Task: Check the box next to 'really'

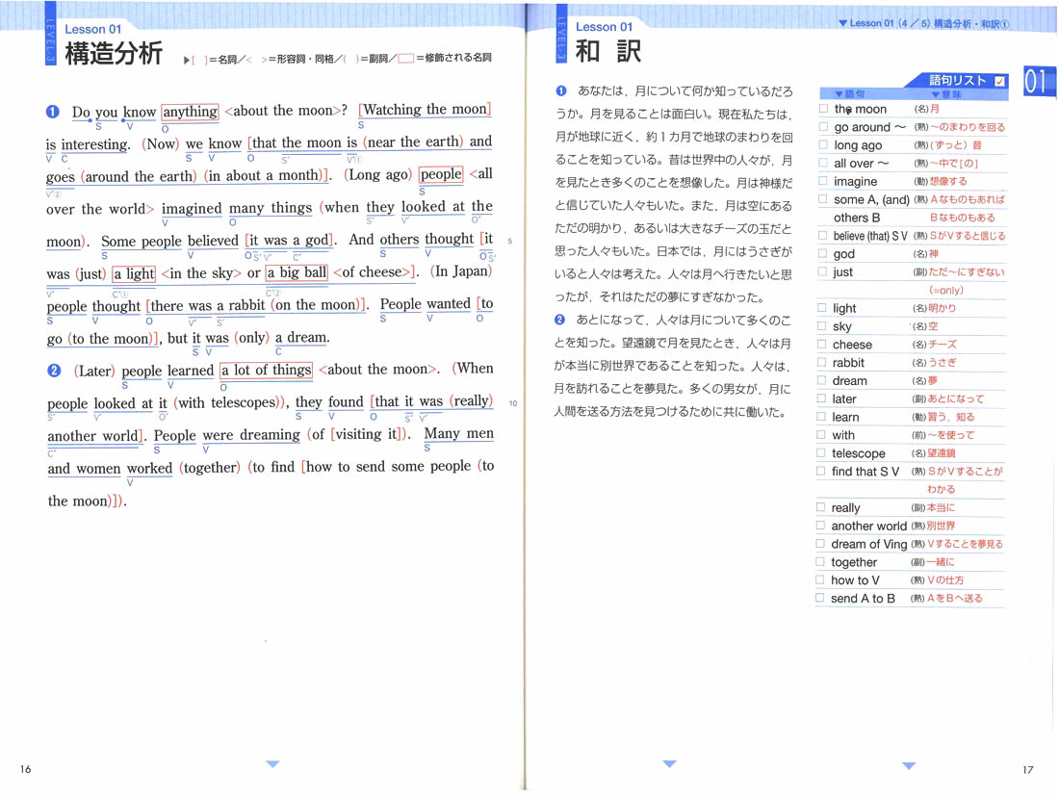Action: pos(820,507)
